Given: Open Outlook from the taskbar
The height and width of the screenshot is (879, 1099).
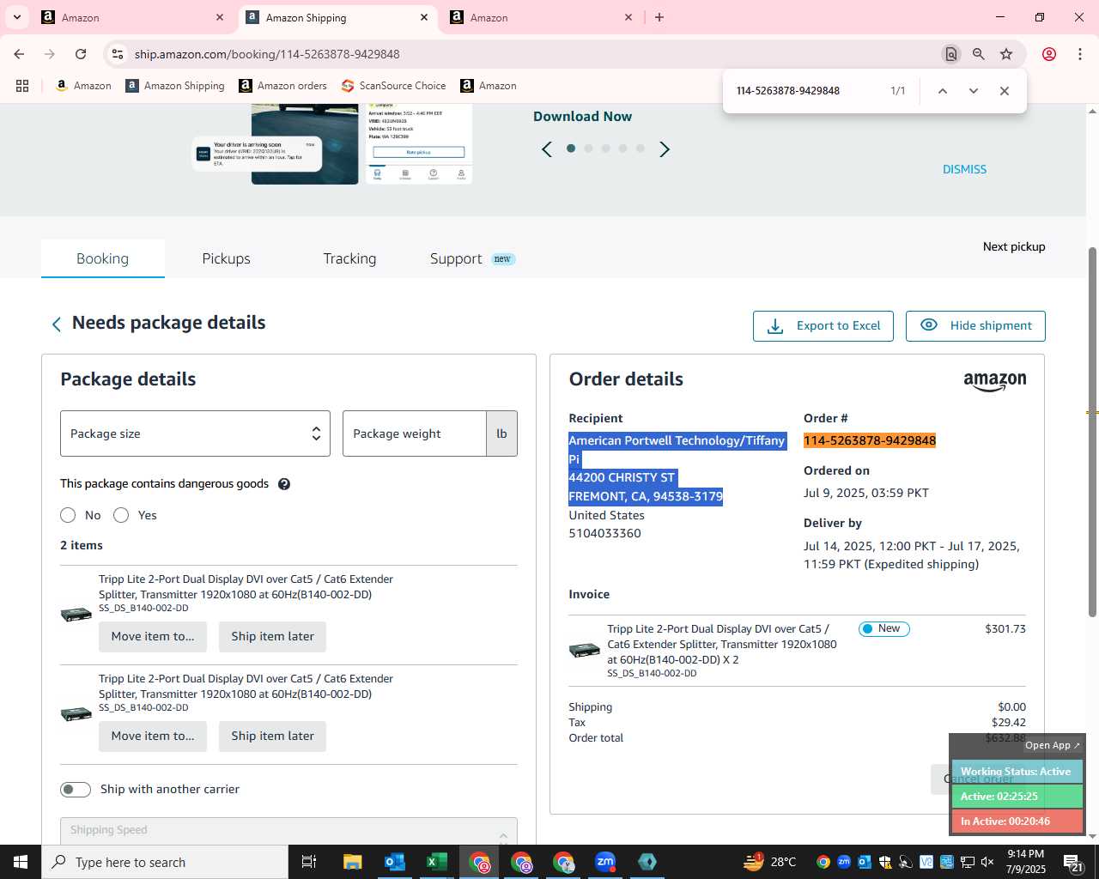Looking at the screenshot, I should pyautogui.click(x=395, y=862).
